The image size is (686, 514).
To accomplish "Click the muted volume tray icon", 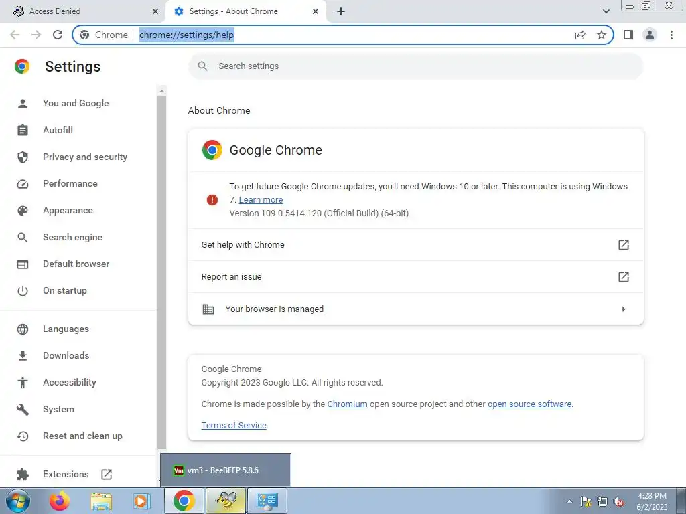I will pos(618,501).
